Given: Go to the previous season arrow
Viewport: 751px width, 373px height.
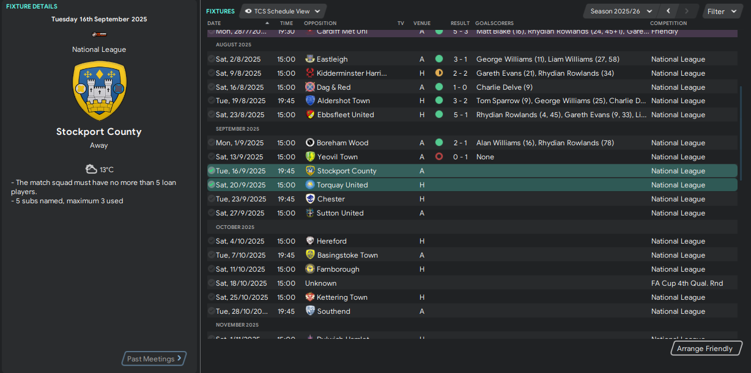Looking at the screenshot, I should [x=668, y=11].
